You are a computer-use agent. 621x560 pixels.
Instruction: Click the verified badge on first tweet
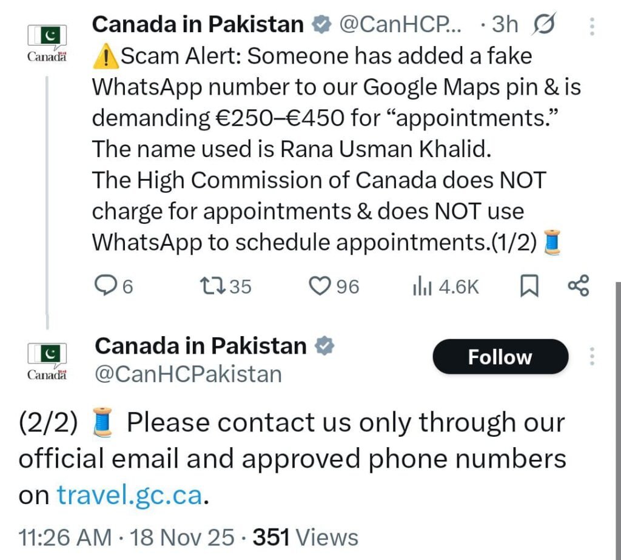click(x=321, y=24)
